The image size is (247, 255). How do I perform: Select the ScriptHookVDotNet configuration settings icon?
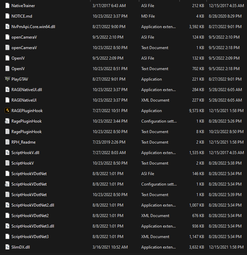tap(7, 184)
